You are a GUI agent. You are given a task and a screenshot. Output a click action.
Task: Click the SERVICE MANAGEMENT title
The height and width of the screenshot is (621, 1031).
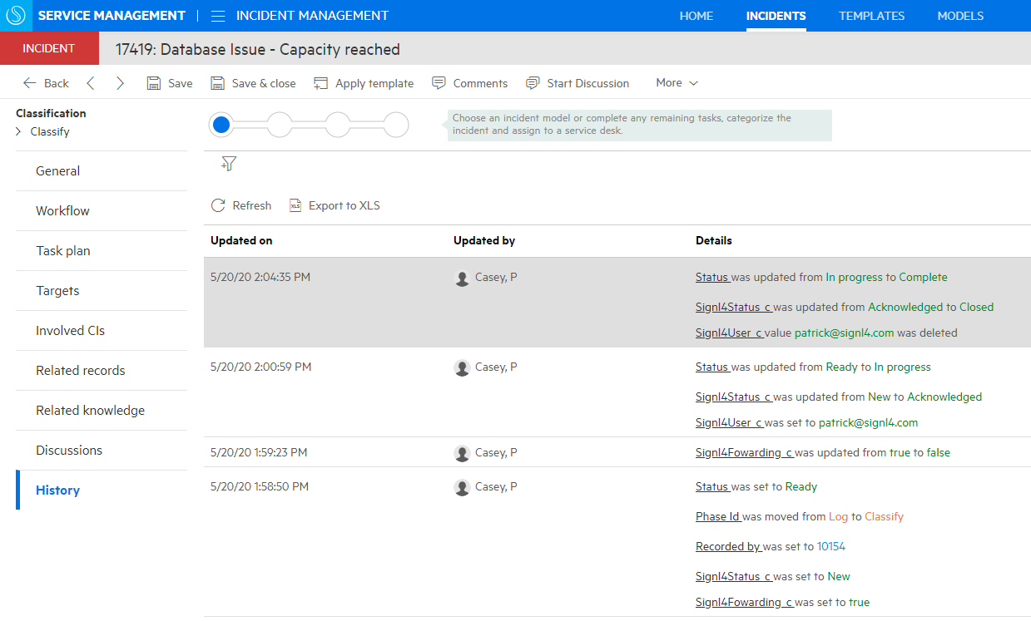tap(112, 16)
